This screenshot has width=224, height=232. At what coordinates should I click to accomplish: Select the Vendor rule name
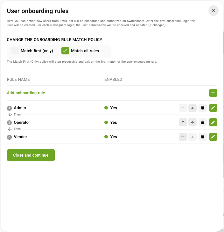coord(21,137)
